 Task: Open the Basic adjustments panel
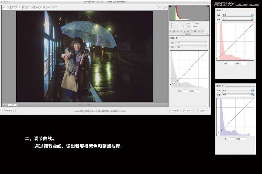pos(170,31)
